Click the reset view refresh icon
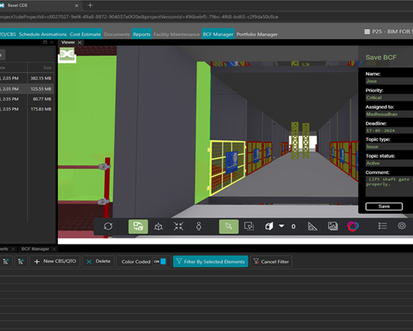 pos(108,226)
